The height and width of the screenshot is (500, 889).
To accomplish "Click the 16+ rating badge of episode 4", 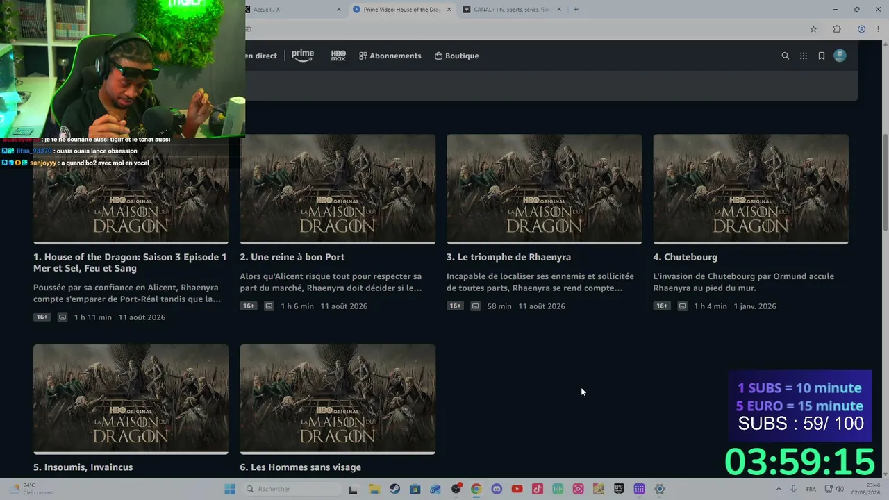I will point(662,306).
